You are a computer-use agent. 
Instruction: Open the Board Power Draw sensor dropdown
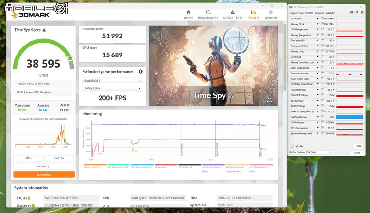point(318,79)
